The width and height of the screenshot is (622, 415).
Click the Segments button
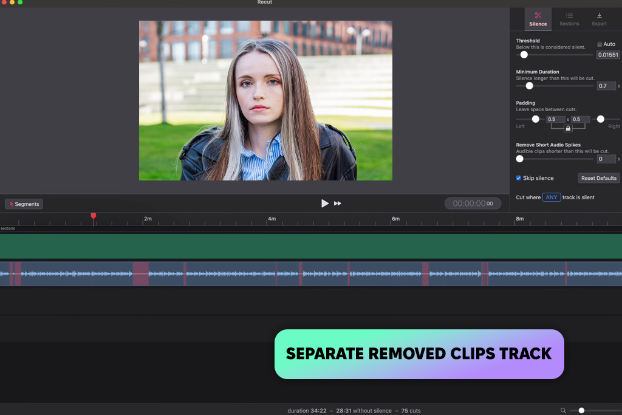click(x=24, y=204)
